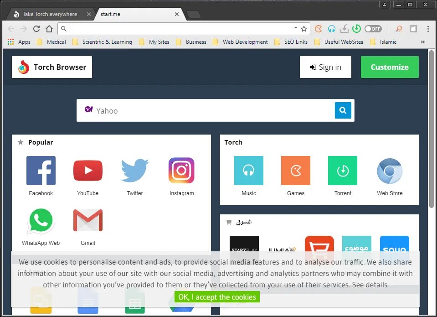
Task: Open Gmail shortcut icon
Action: tap(88, 220)
